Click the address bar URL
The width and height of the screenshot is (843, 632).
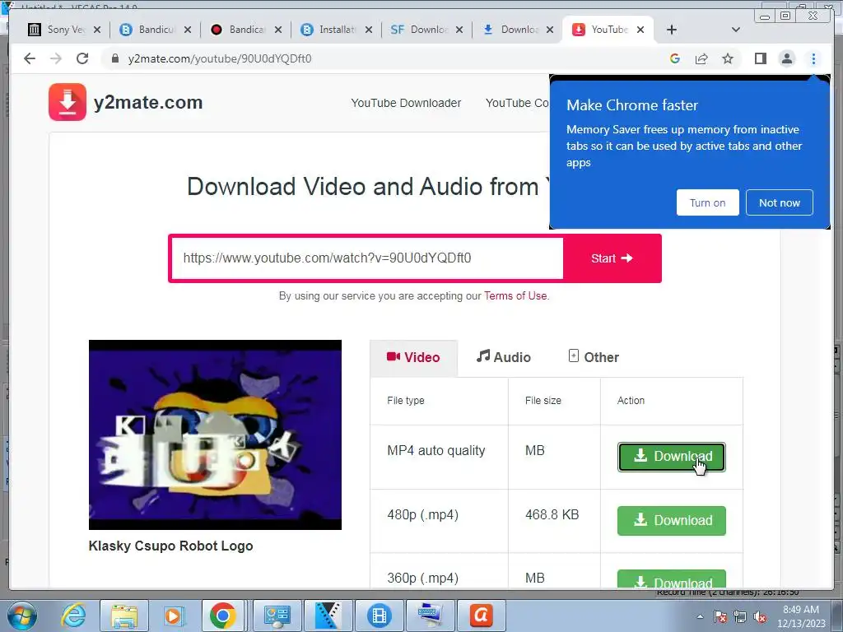click(219, 58)
